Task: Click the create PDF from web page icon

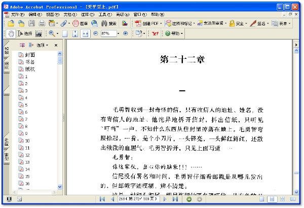Action: click(21, 23)
